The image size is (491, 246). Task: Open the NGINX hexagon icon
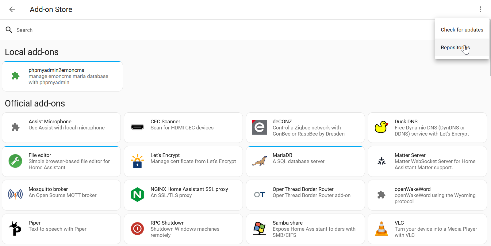pos(137,195)
